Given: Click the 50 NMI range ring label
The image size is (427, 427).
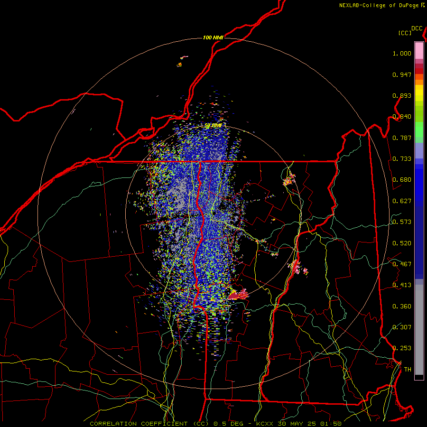Looking at the screenshot, I should coord(213,126).
